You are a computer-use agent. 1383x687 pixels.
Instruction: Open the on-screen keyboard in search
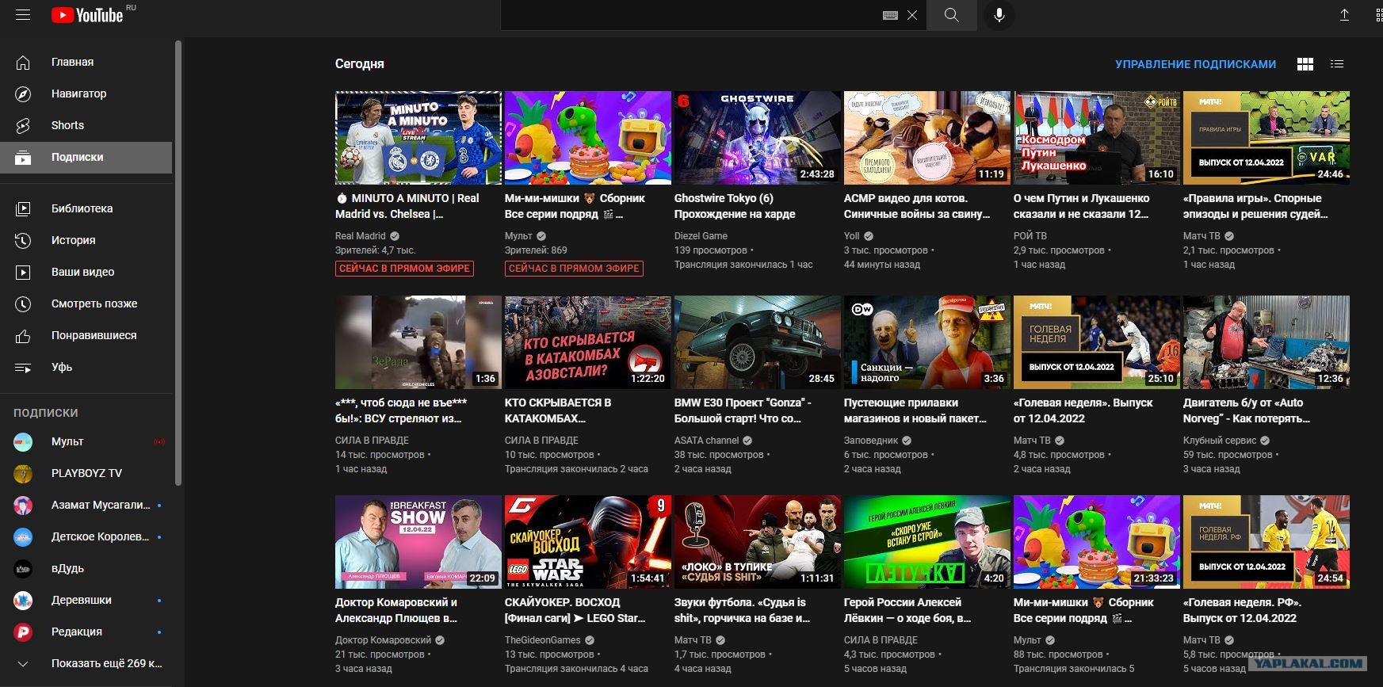pyautogui.click(x=890, y=15)
